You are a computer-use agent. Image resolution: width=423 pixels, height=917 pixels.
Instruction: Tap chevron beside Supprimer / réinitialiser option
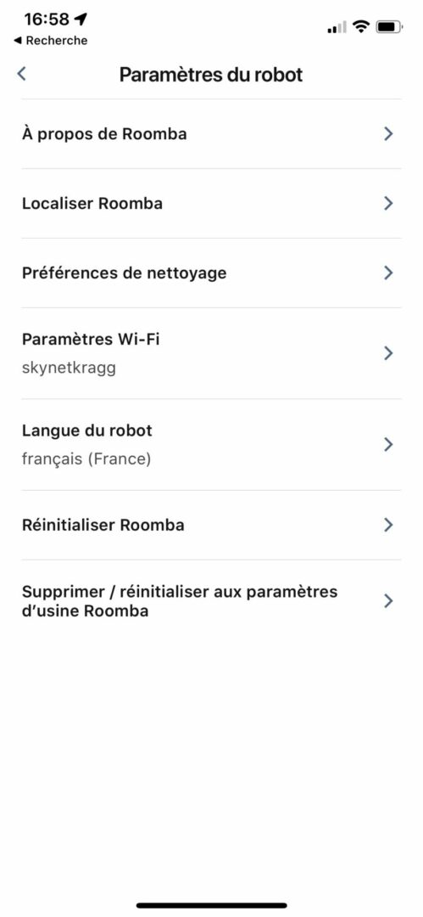point(388,601)
